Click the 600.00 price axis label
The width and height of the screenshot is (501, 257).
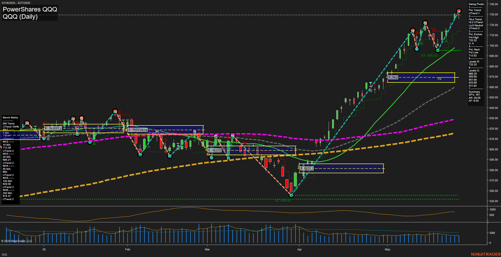tap(493, 149)
